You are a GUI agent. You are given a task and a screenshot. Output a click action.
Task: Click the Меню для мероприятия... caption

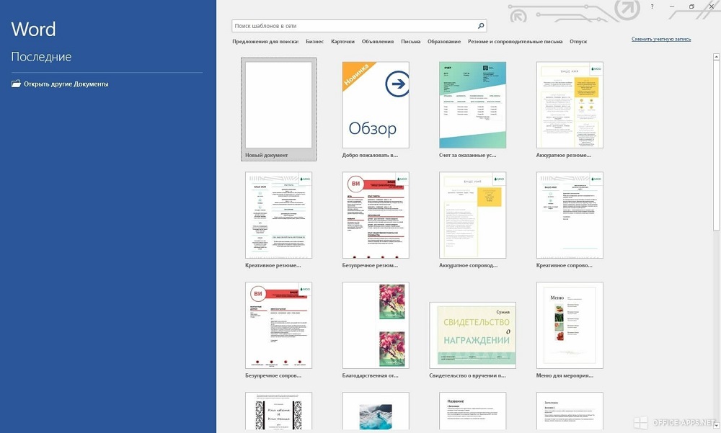pyautogui.click(x=565, y=376)
